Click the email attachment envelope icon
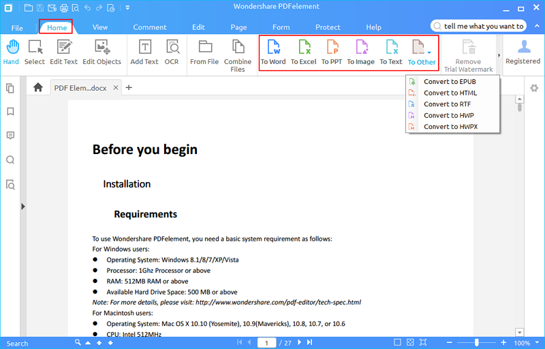This screenshot has height=349, width=545. pos(52,7)
